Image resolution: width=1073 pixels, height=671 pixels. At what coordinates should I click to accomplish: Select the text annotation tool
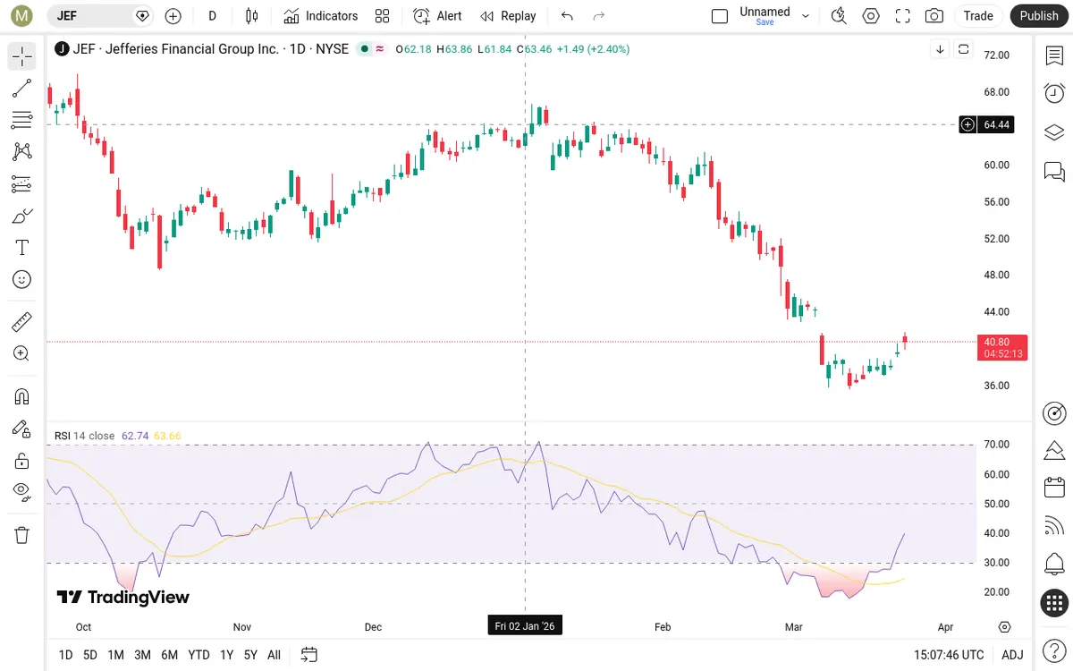(22, 248)
